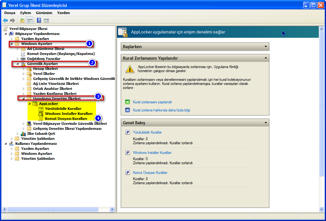Click the green arrow icon beside Kural zorlamasını yapılandır
326x221 pixels.
(x=127, y=102)
